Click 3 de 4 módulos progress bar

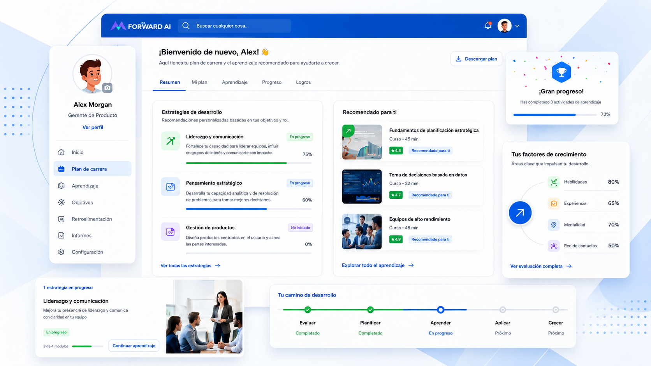88,346
